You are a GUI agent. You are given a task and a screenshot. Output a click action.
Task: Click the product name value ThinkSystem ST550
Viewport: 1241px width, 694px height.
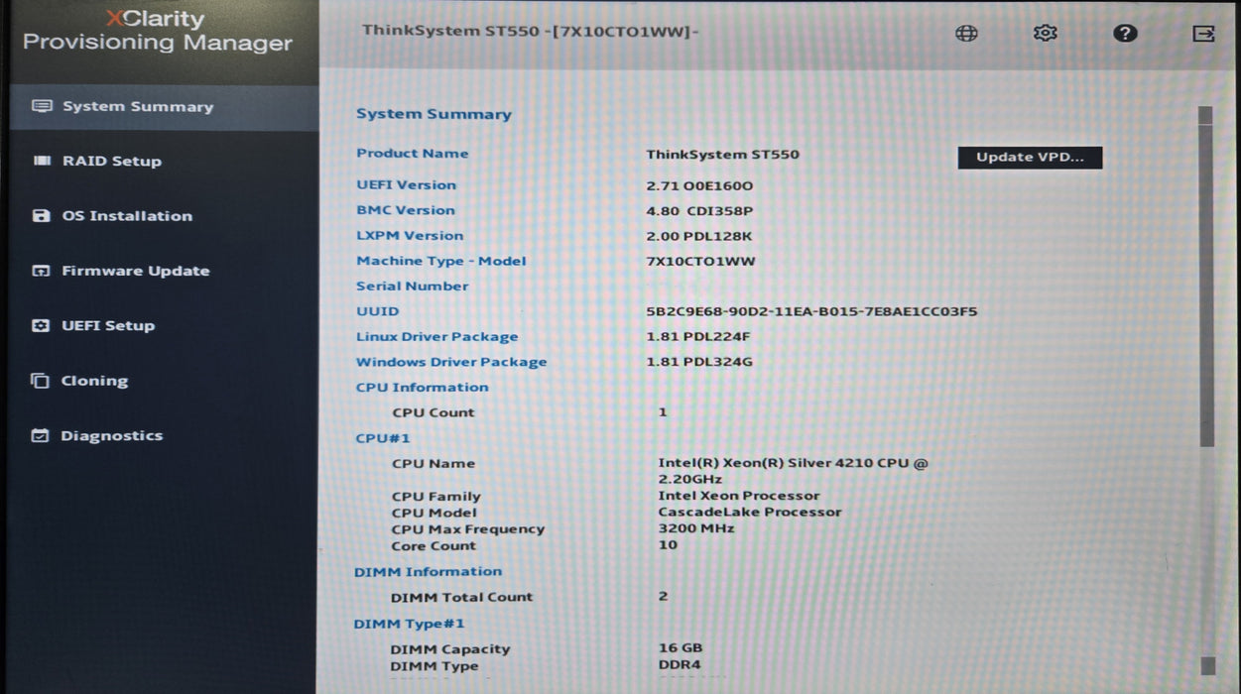722,155
